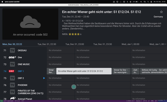Click the One channel logo
167x102 pixels.
(12, 57)
